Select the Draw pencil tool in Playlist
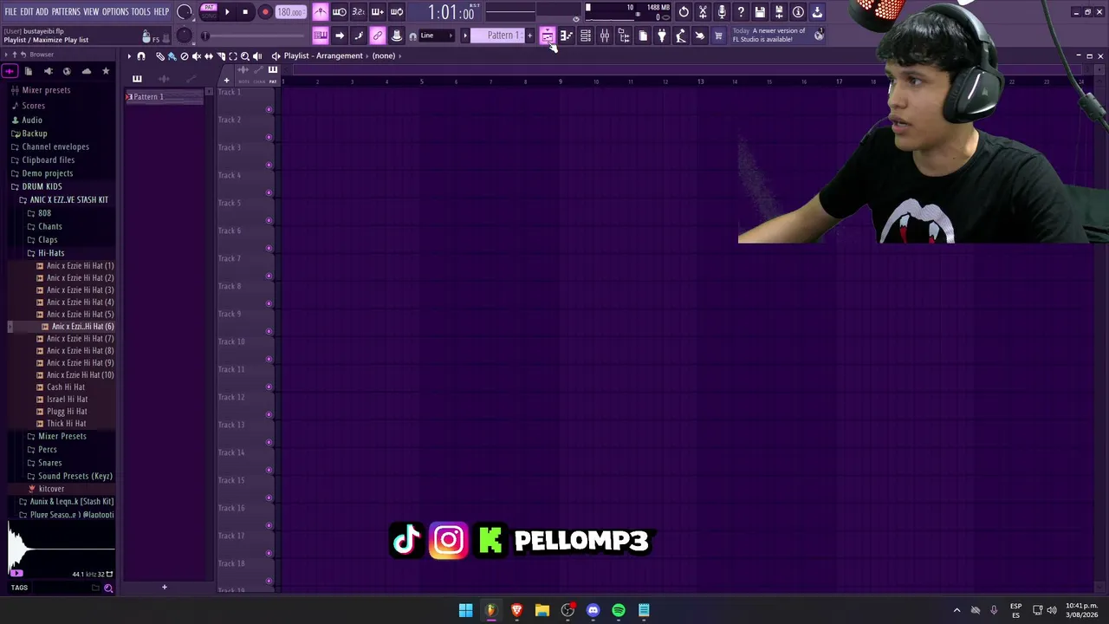Screen dimensions: 1109x624 pyautogui.click(x=160, y=56)
